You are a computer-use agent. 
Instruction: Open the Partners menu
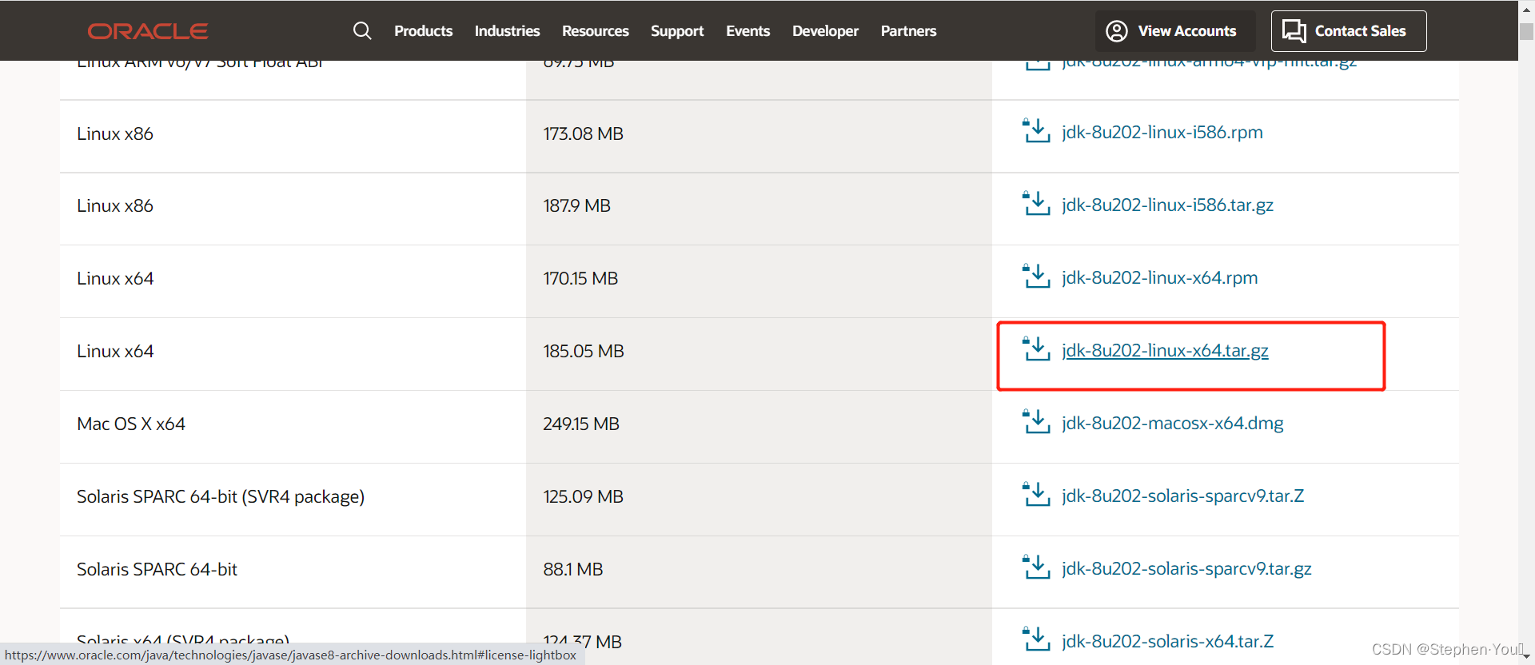(x=908, y=31)
